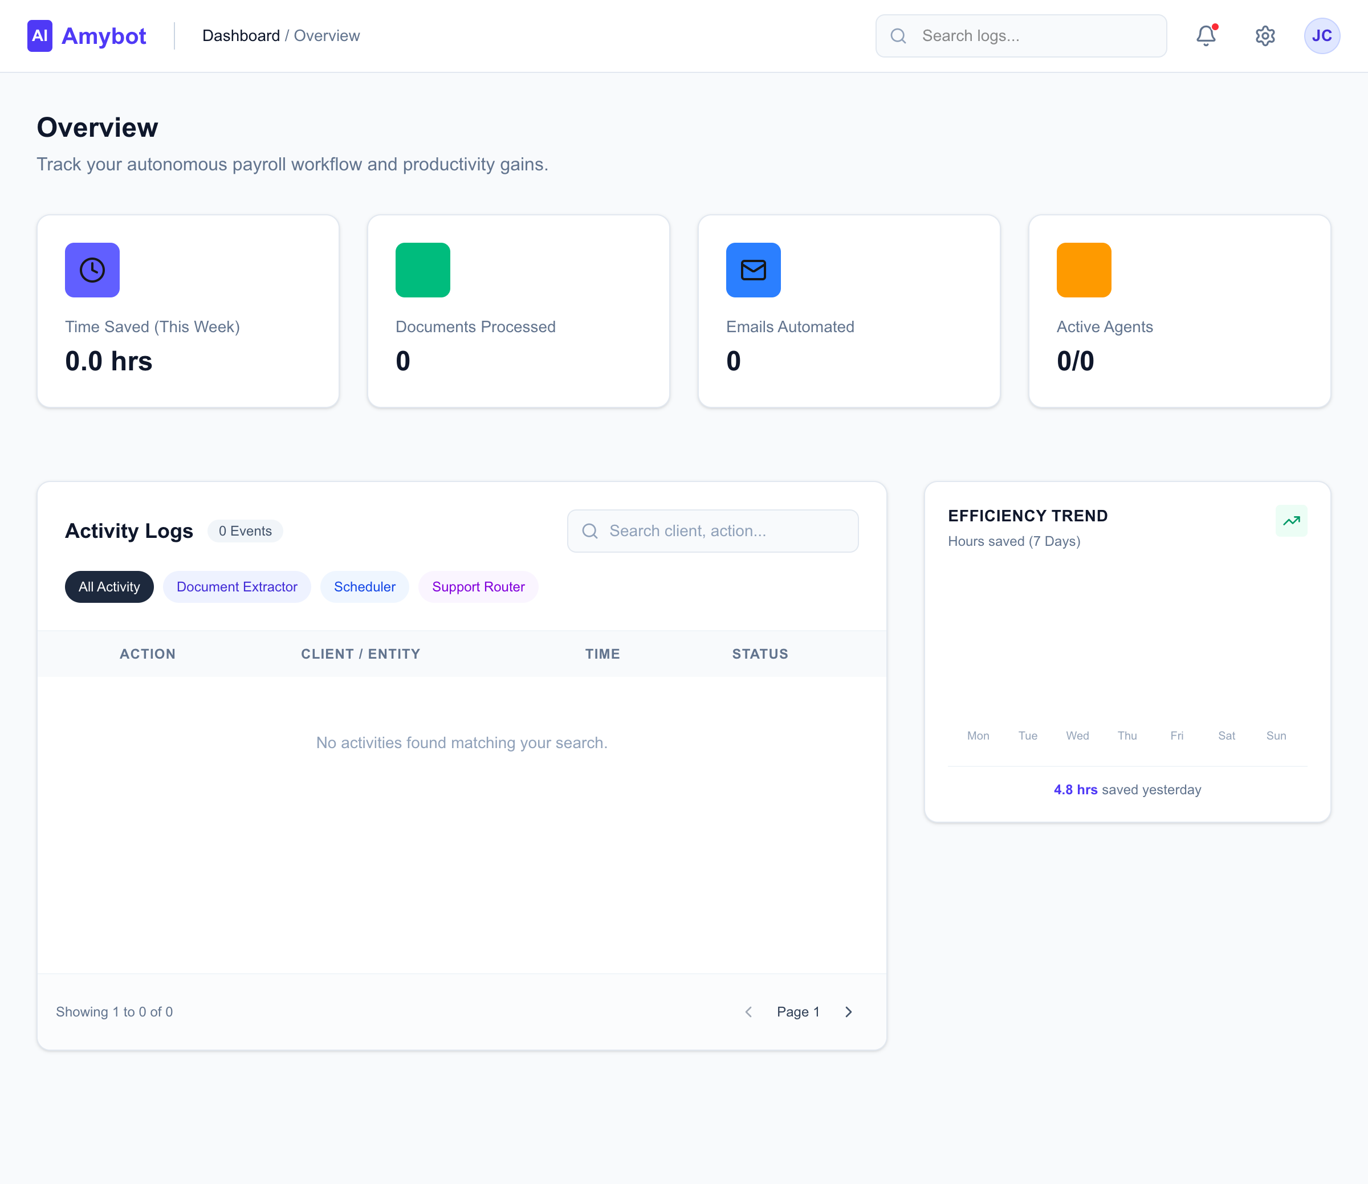Click the green Documents Processed icon
This screenshot has height=1184, width=1368.
tap(423, 270)
